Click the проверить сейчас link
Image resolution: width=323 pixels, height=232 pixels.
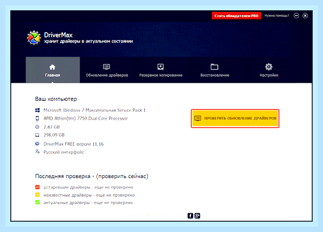(x=122, y=176)
